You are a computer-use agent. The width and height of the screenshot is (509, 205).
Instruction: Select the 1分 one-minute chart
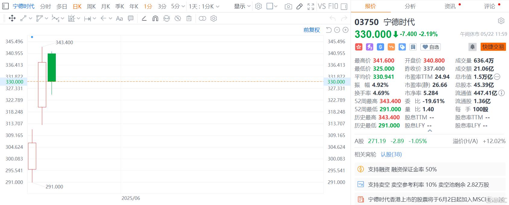[x=148, y=6]
